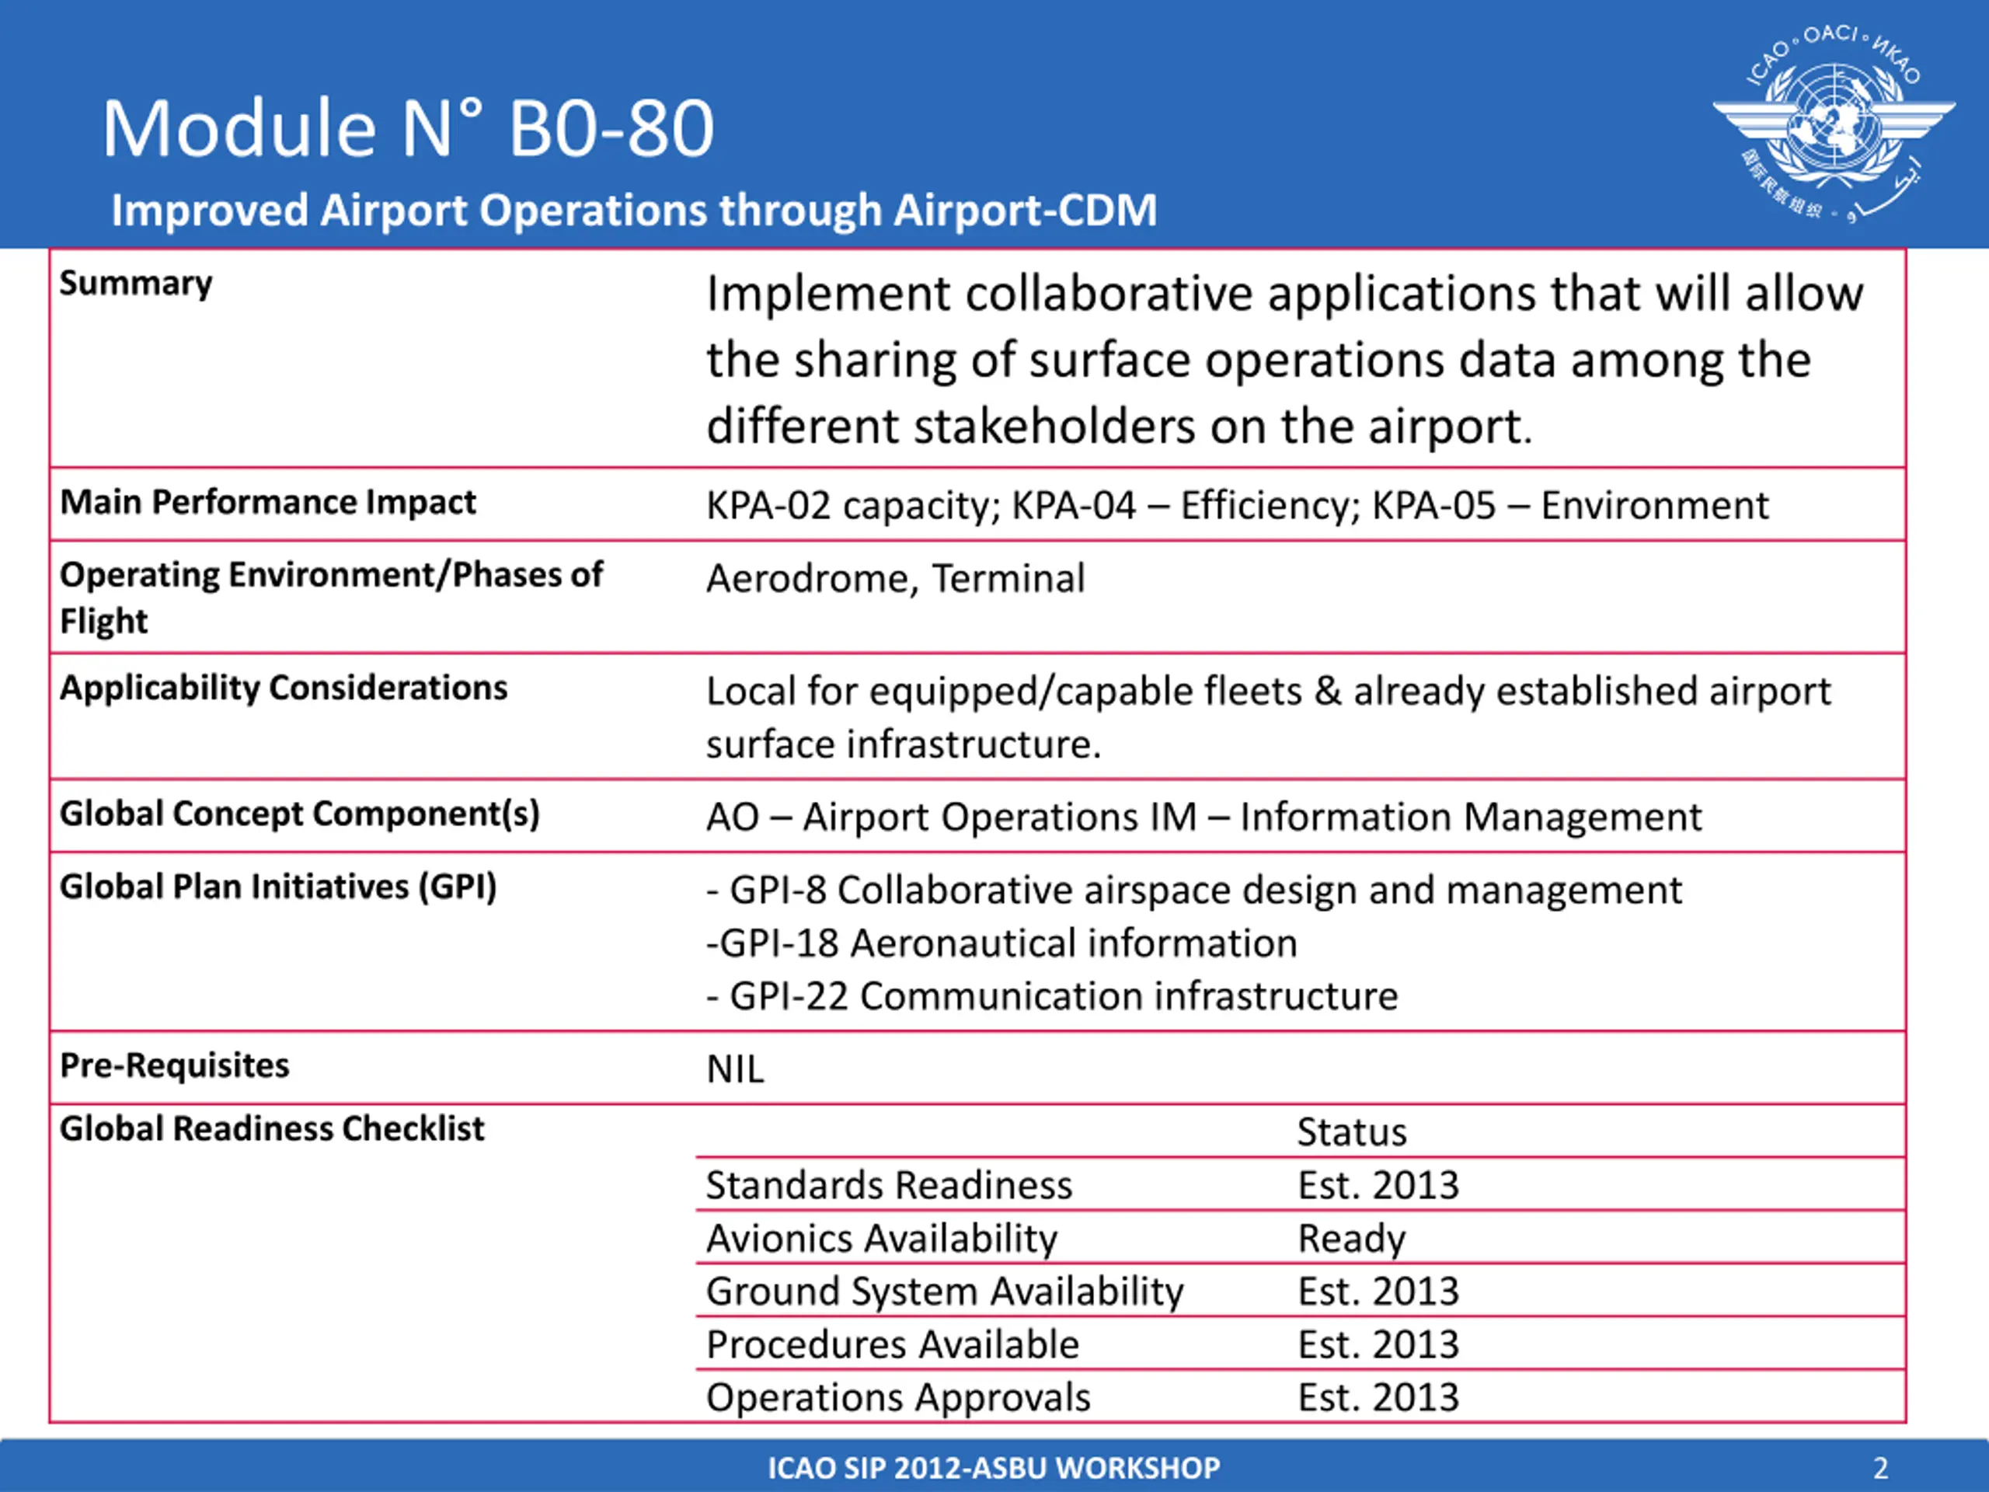The image size is (1989, 1492).
Task: Click the GPI-8 Collaborative airspace line
Action: tap(1194, 891)
